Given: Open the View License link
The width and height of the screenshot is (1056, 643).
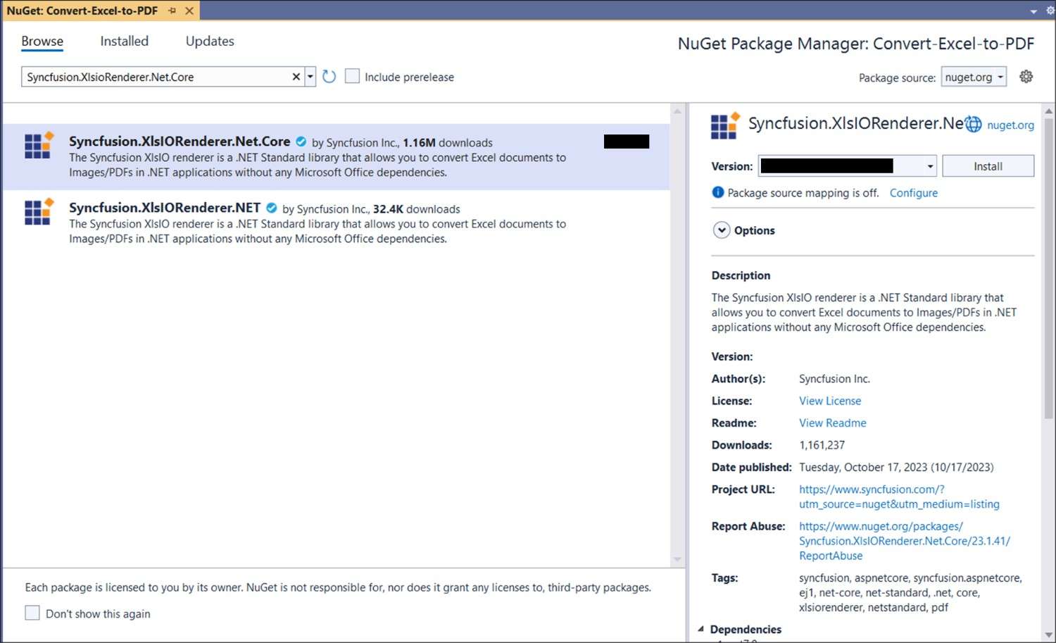Looking at the screenshot, I should click(829, 401).
